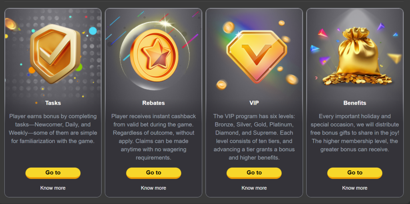Viewport: 410px width, 204px height.
Task: Select the Rebates card title
Action: (153, 103)
